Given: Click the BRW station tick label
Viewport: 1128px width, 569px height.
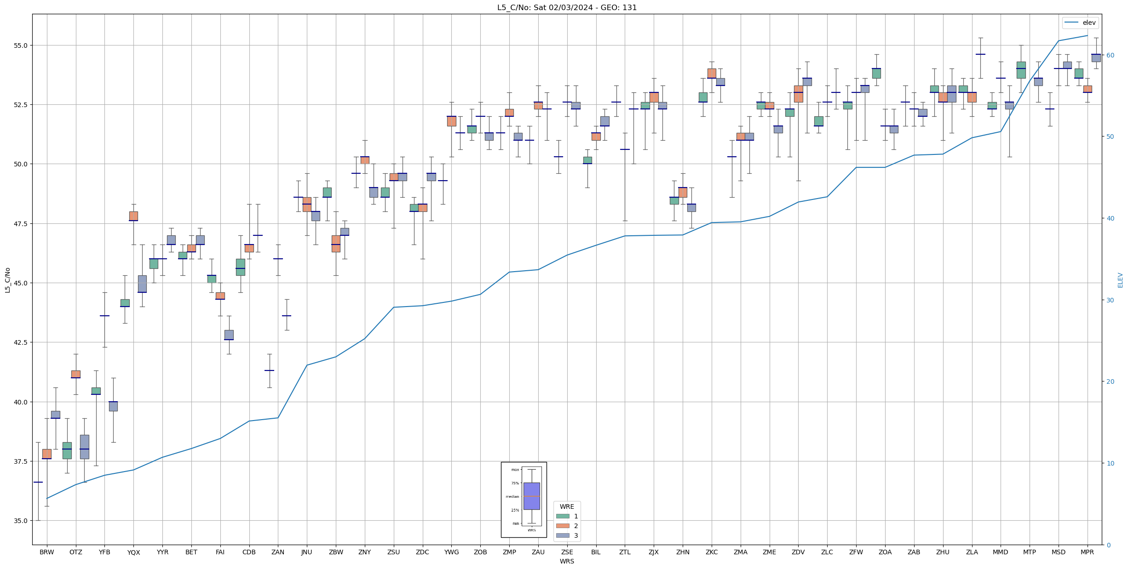Looking at the screenshot, I should pyautogui.click(x=46, y=552).
